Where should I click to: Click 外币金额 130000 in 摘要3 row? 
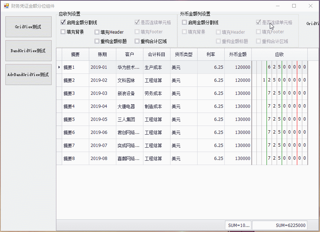click(x=238, y=93)
